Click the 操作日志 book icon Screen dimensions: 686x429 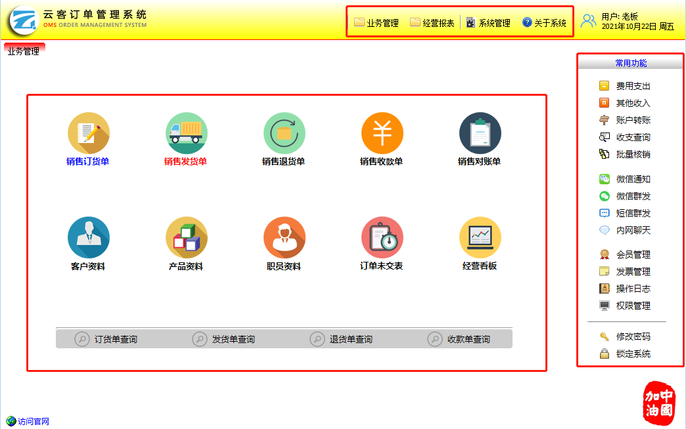click(x=604, y=289)
